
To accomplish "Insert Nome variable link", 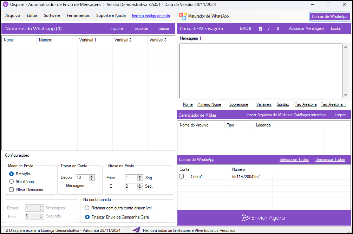I will [x=188, y=104].
